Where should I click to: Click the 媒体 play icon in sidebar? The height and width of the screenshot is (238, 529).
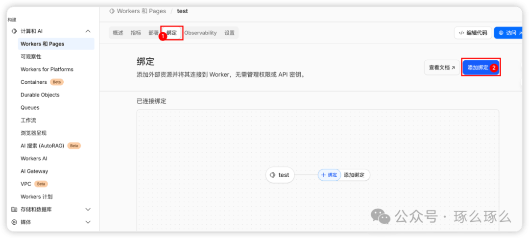pos(14,222)
